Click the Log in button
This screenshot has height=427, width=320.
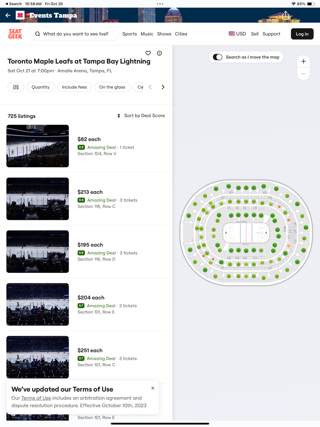coord(302,34)
